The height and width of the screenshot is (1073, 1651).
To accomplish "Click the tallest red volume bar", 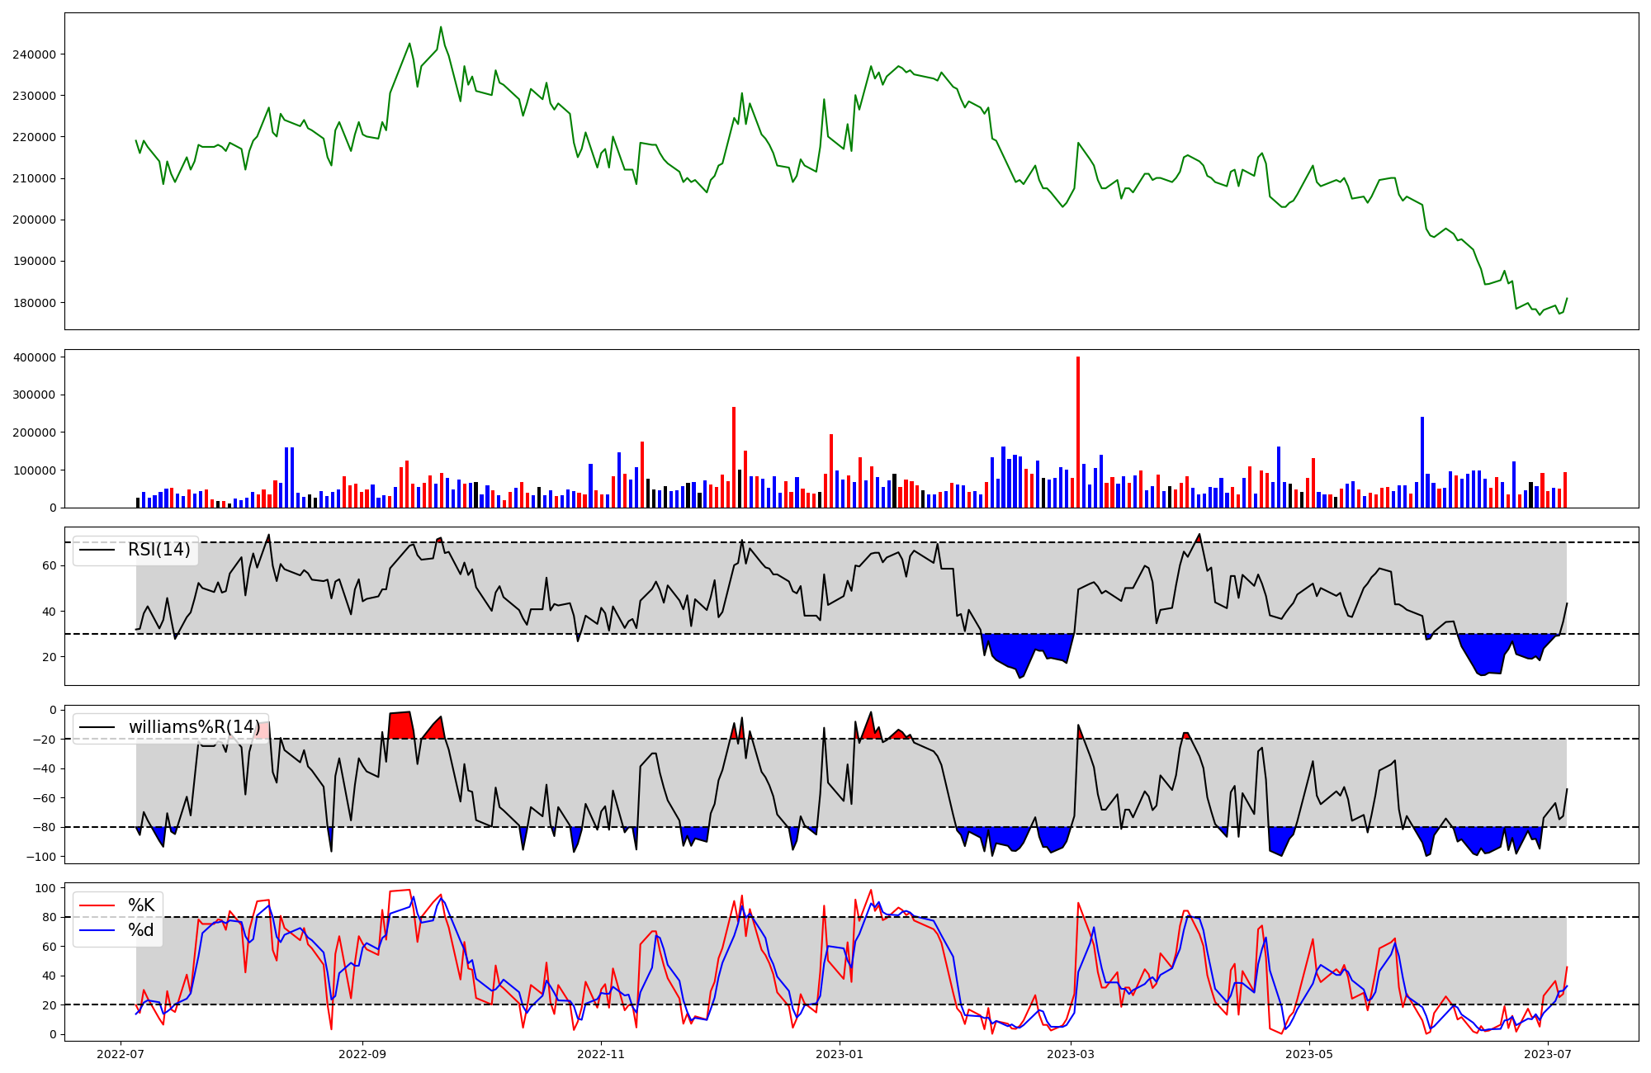I will click(x=1078, y=432).
